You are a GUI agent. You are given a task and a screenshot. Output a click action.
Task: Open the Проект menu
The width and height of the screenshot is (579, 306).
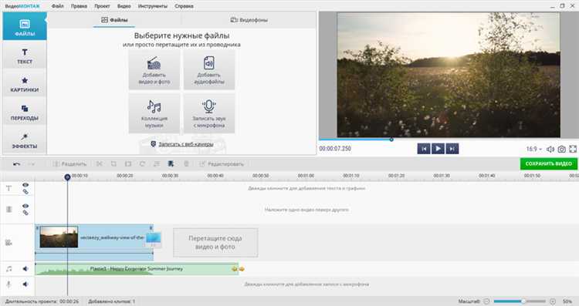tap(102, 6)
